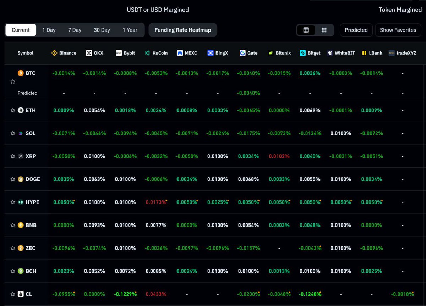
Task: Favorite BTC with its star icon
Action: pyautogui.click(x=13, y=82)
